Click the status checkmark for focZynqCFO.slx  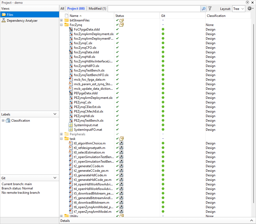click(x=117, y=47)
